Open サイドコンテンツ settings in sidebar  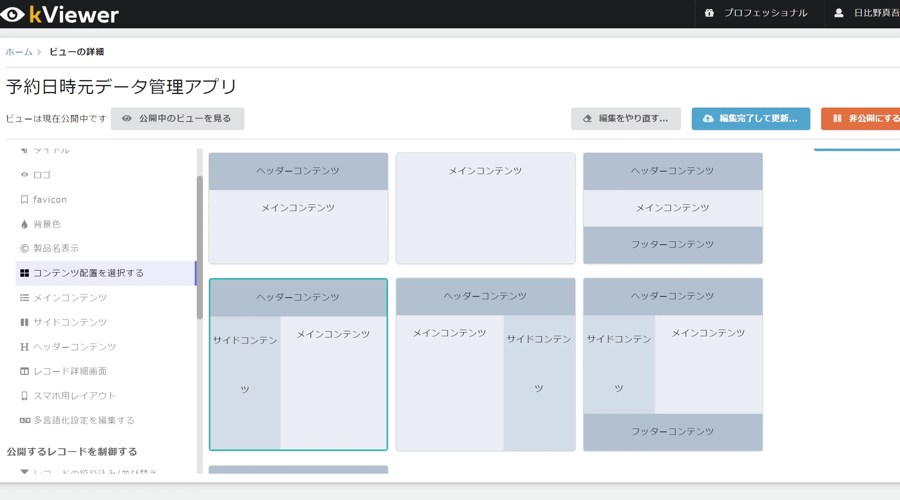point(70,322)
